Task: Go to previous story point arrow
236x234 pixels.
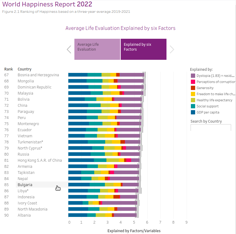Action: tap(69, 49)
